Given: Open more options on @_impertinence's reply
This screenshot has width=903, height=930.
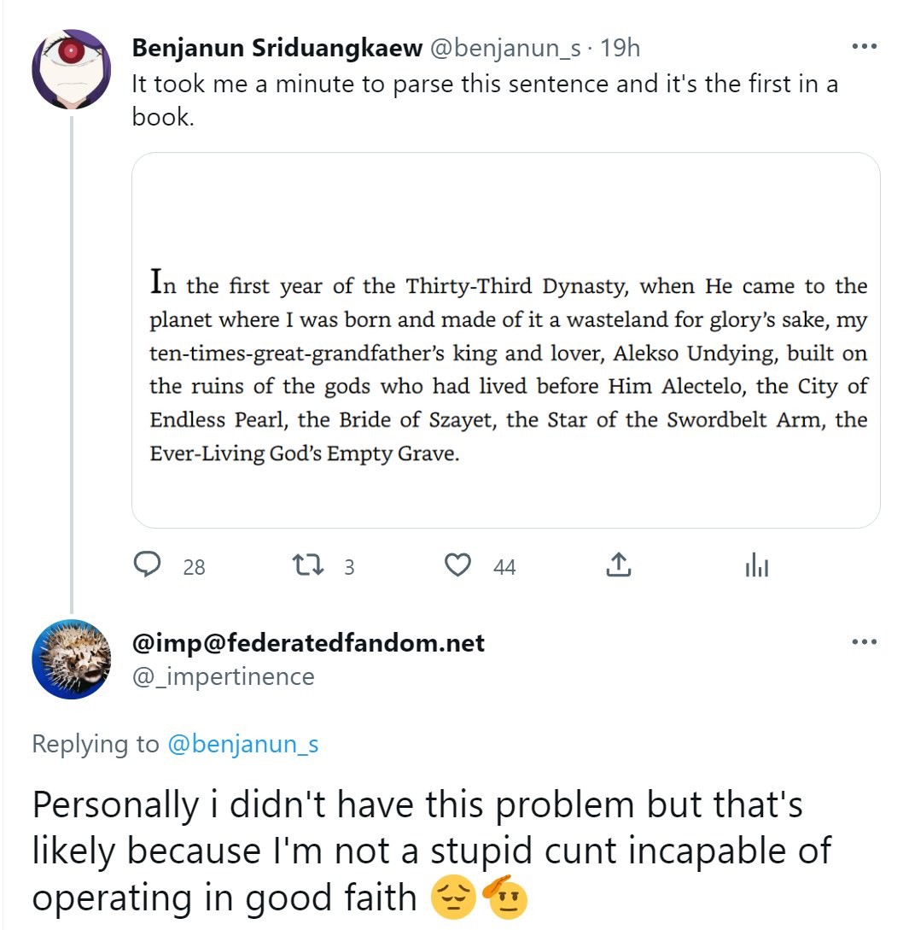Looking at the screenshot, I should point(865,642).
